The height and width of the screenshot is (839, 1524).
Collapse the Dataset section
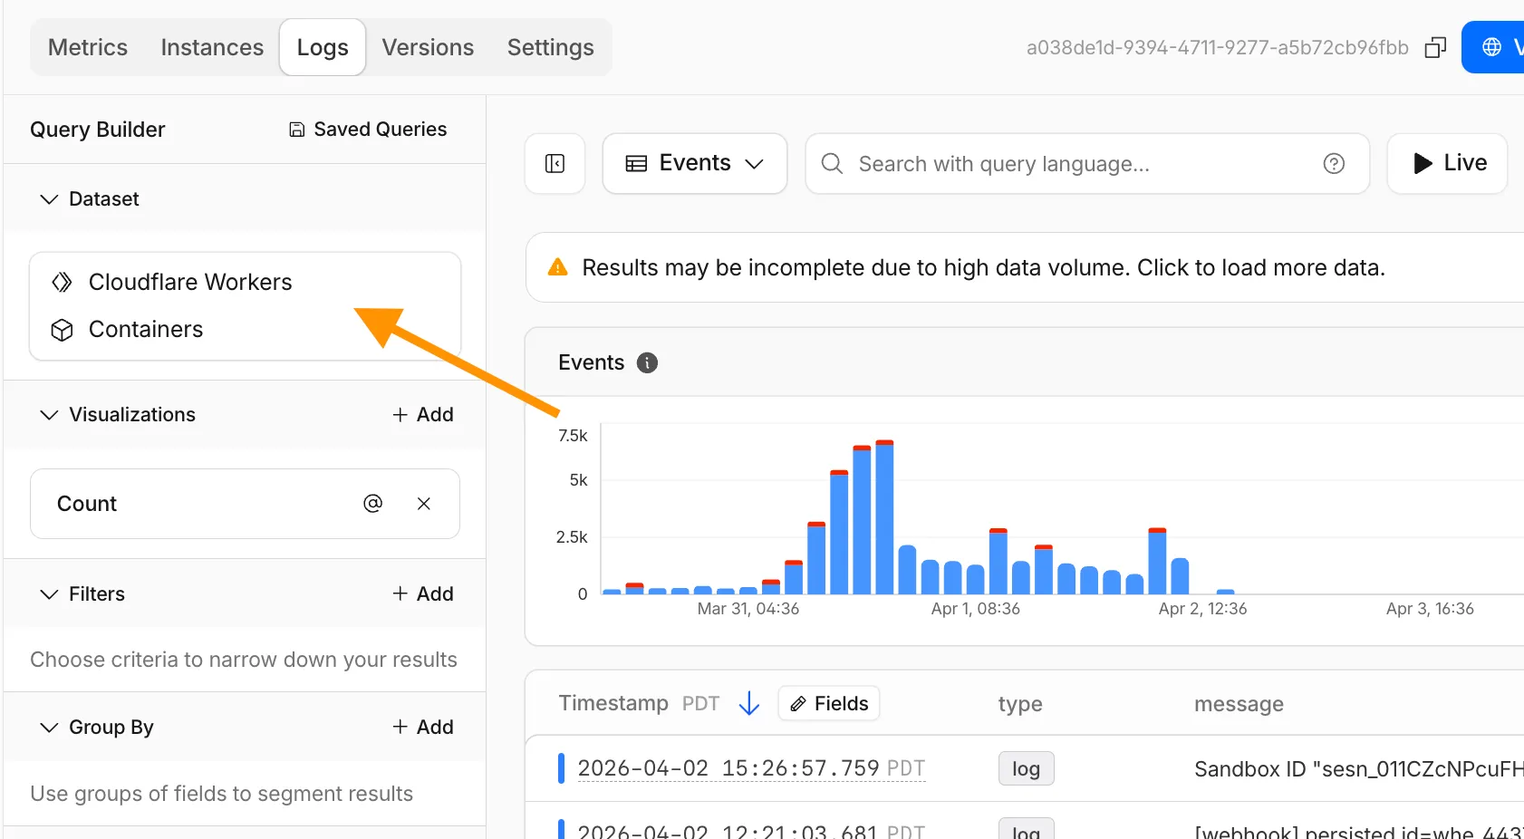pyautogui.click(x=49, y=199)
